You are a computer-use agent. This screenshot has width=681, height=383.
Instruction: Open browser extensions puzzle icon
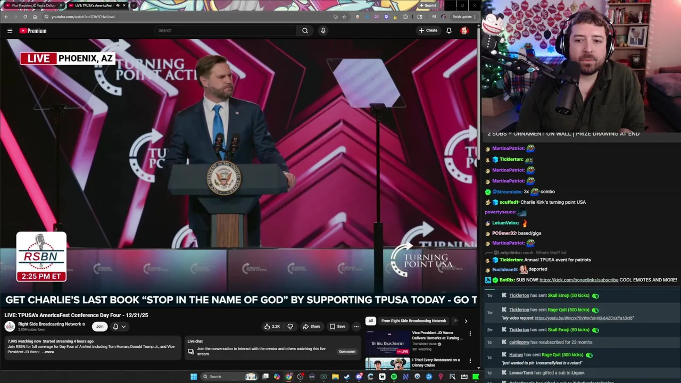point(405,16)
